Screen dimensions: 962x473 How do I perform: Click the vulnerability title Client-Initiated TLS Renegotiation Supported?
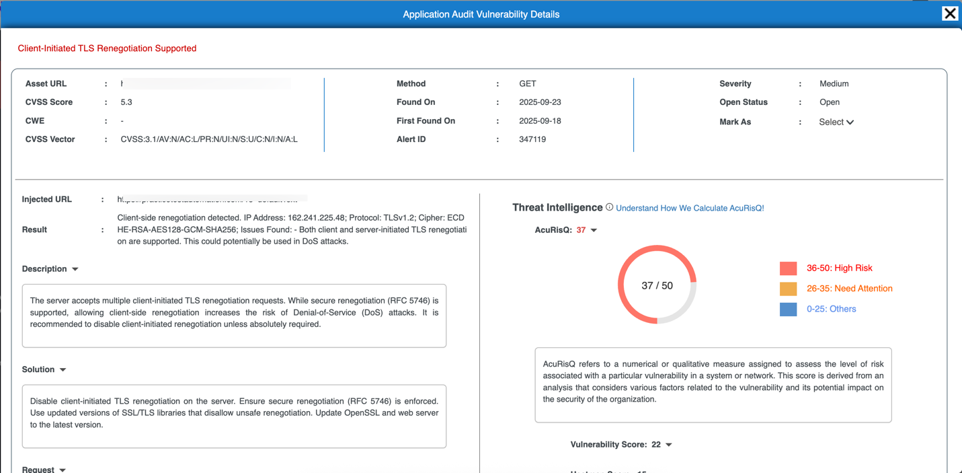[106, 48]
